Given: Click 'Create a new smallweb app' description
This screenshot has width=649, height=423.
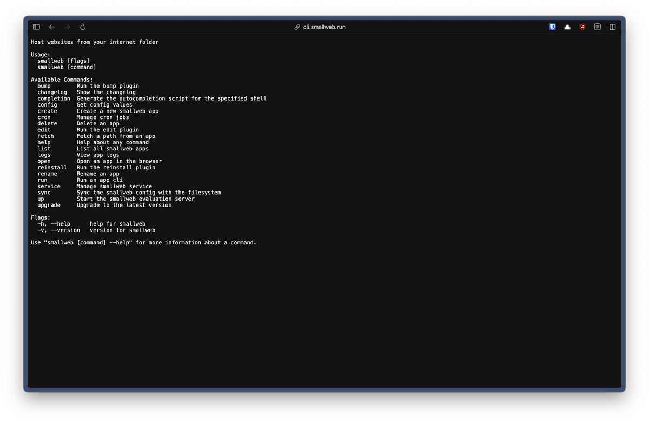Looking at the screenshot, I should click(117, 111).
